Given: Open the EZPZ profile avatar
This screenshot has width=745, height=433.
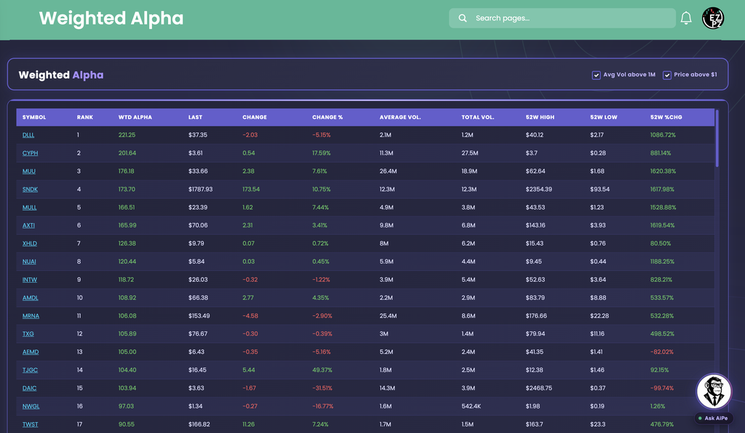Looking at the screenshot, I should point(713,18).
